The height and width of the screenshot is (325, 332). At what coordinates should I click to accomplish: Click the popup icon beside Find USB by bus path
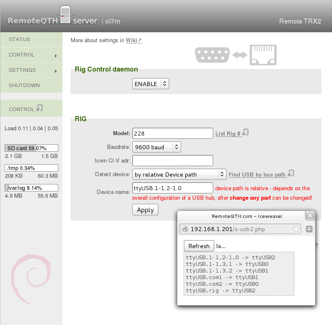coord(291,173)
